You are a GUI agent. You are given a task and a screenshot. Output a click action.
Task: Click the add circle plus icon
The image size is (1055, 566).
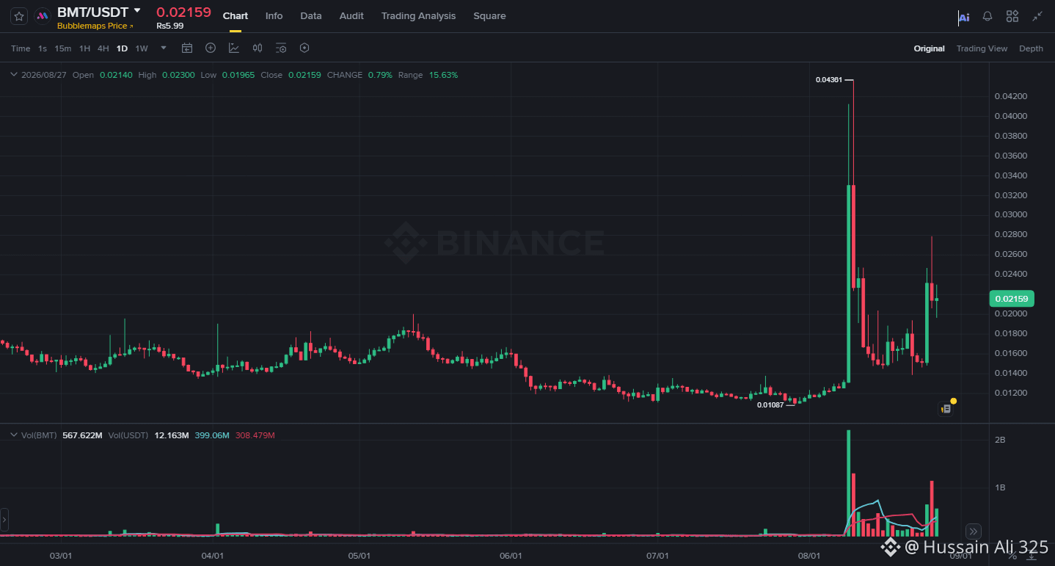tap(211, 48)
